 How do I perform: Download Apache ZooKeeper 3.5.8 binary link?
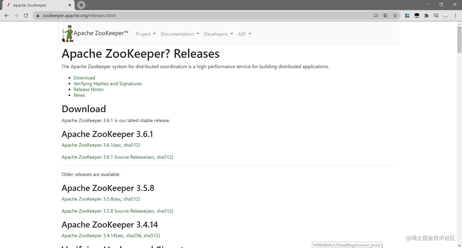[x=87, y=199]
